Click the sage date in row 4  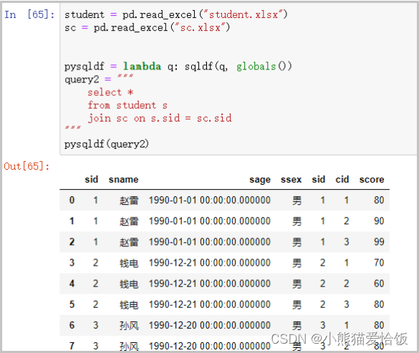coord(209,284)
